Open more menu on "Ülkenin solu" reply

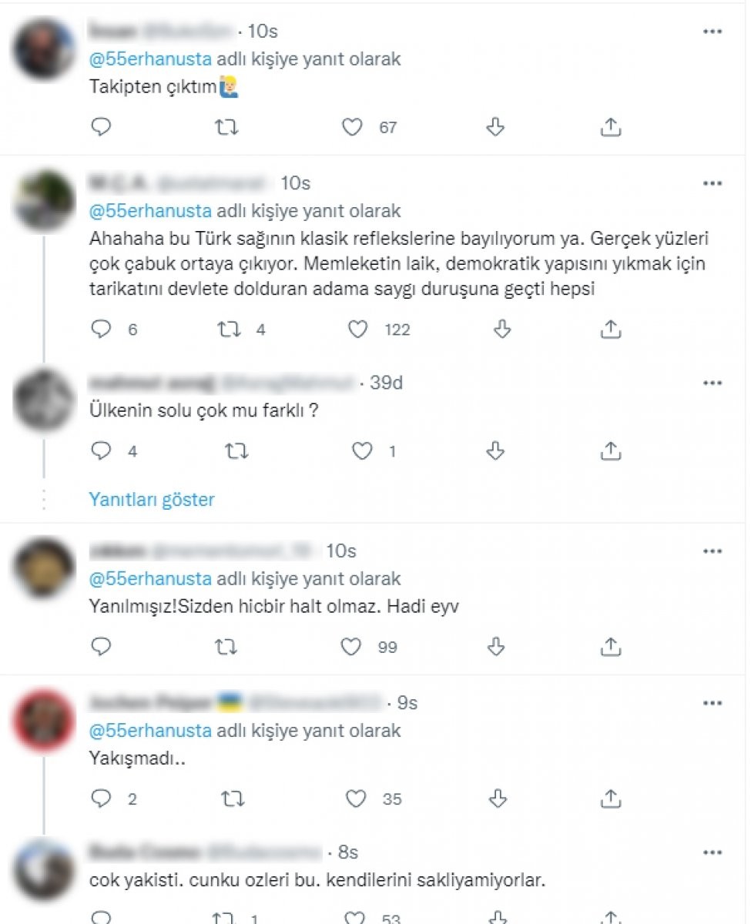tap(713, 383)
